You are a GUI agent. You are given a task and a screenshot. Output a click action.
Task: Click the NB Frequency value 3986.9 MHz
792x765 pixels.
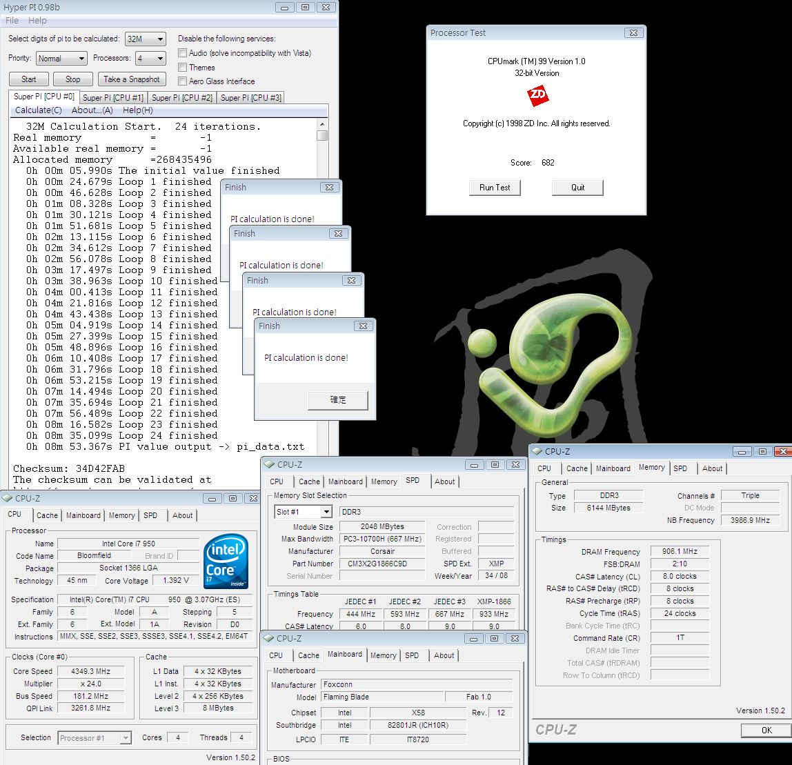click(750, 520)
